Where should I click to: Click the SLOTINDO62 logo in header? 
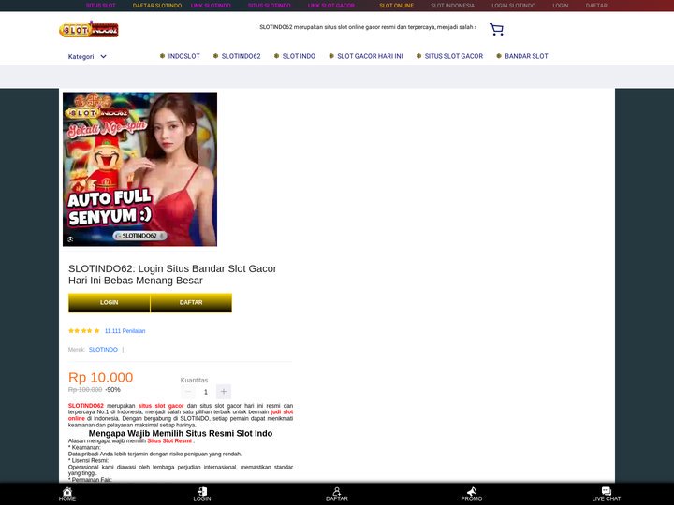click(89, 29)
